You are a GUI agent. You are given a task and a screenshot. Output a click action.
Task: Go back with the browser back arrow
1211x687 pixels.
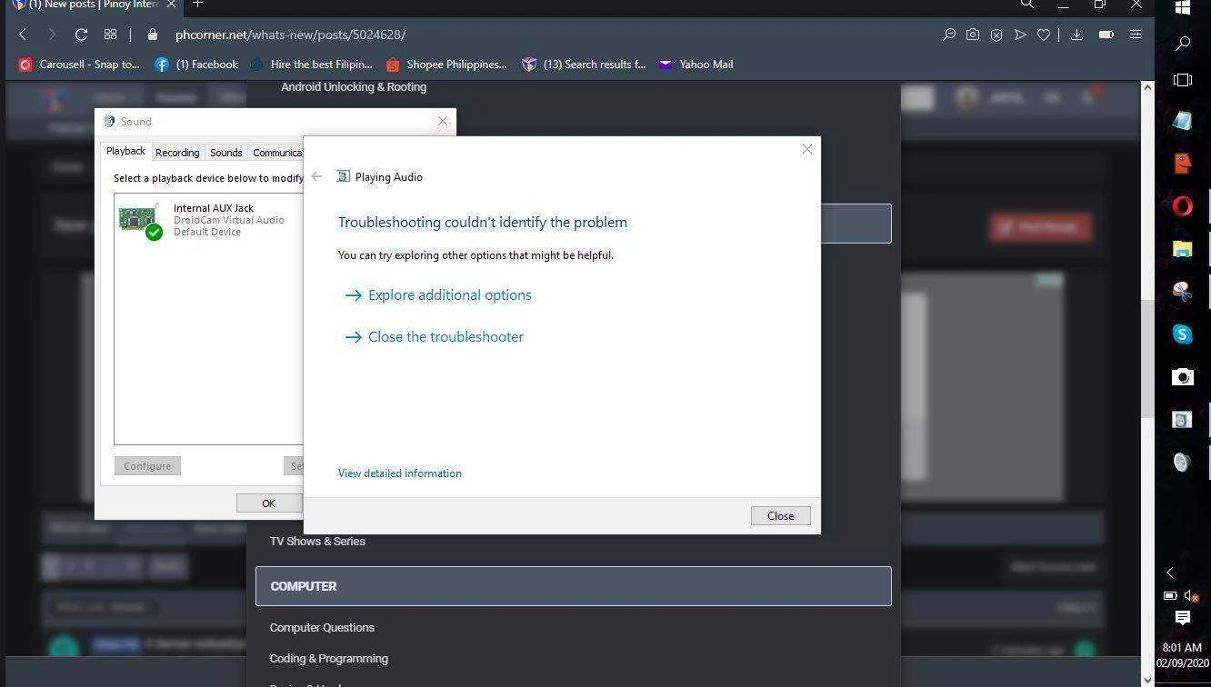tap(23, 35)
